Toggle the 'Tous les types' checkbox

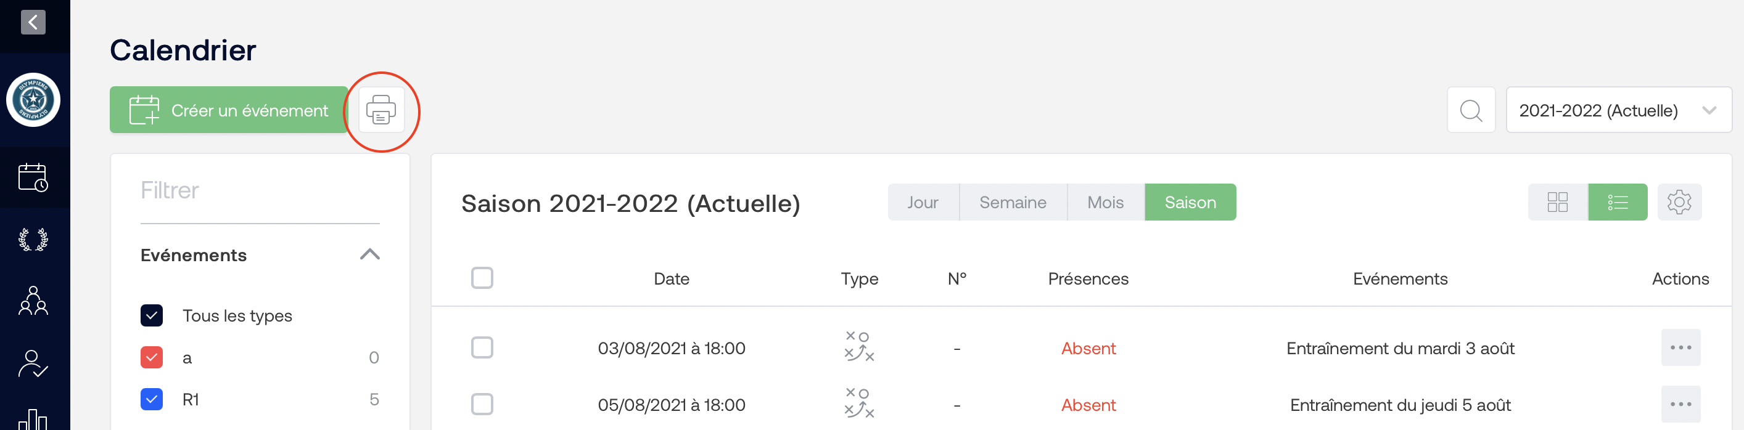tap(152, 316)
